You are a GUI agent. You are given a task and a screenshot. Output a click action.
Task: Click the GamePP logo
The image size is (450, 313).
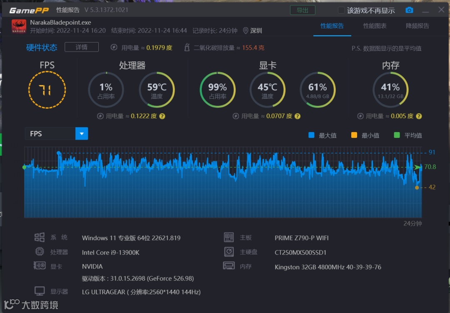click(29, 10)
